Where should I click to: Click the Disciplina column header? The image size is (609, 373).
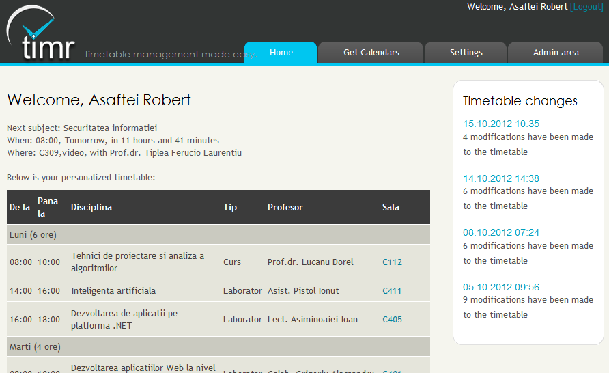[x=91, y=207]
